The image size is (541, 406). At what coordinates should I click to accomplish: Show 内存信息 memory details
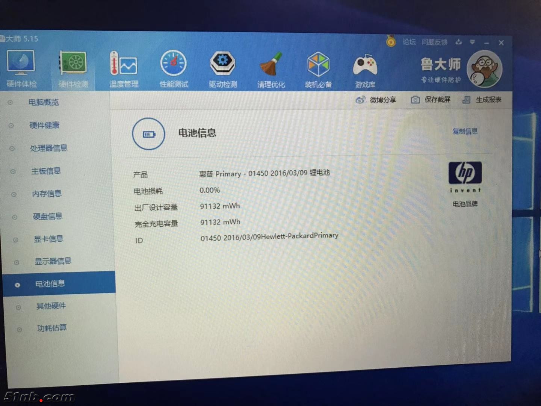coord(47,194)
